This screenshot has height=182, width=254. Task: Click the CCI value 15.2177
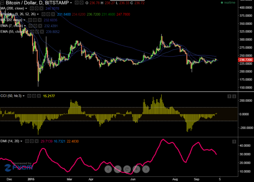[x=49, y=96]
